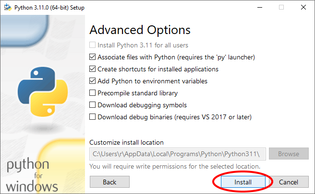Click the 'Advanced Options' heading
315x194 pixels.
pyautogui.click(x=140, y=30)
